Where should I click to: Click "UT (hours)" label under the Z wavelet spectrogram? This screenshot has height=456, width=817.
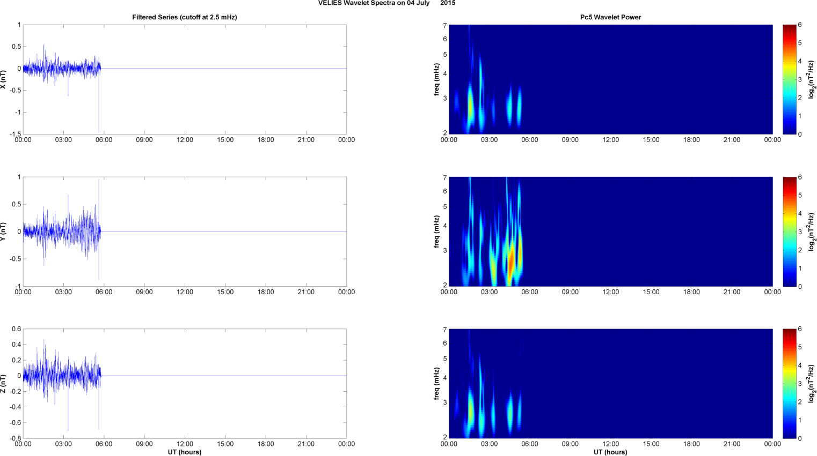pos(610,452)
